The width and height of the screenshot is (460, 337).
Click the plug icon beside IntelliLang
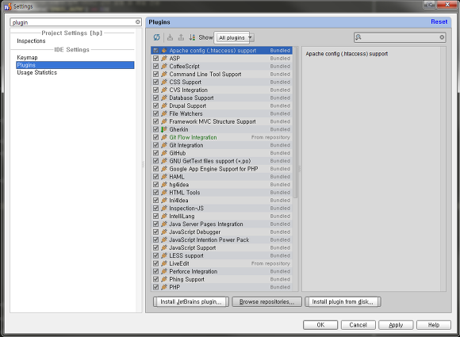[x=164, y=216]
